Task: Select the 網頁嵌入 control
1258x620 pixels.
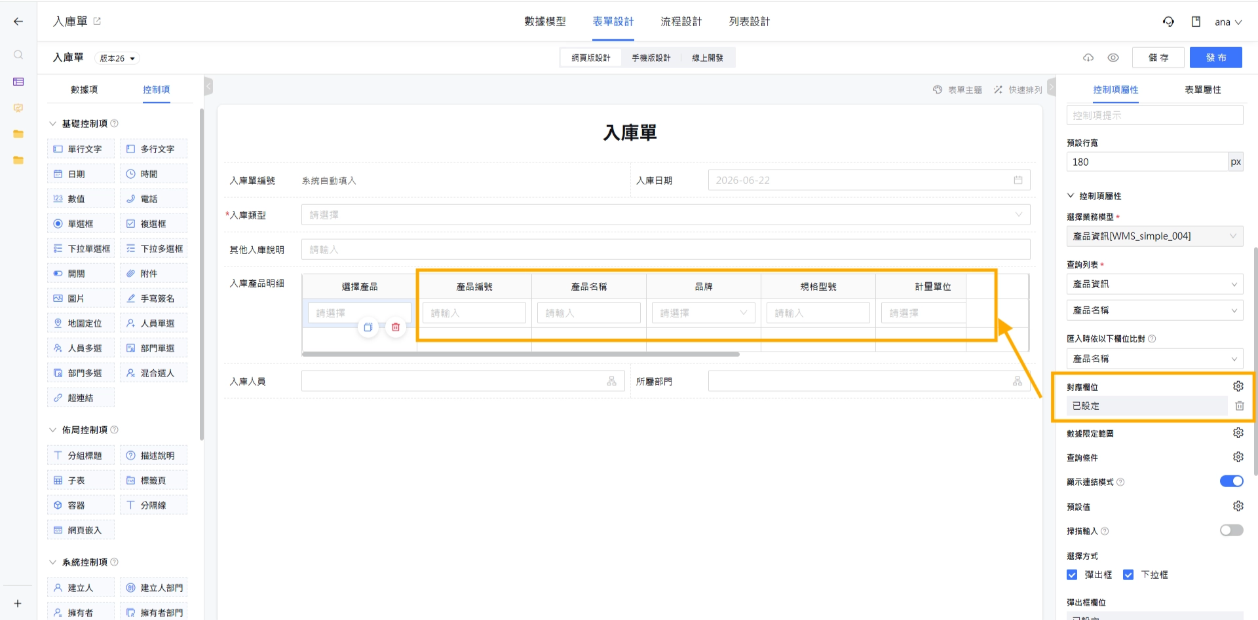Action: pos(81,530)
